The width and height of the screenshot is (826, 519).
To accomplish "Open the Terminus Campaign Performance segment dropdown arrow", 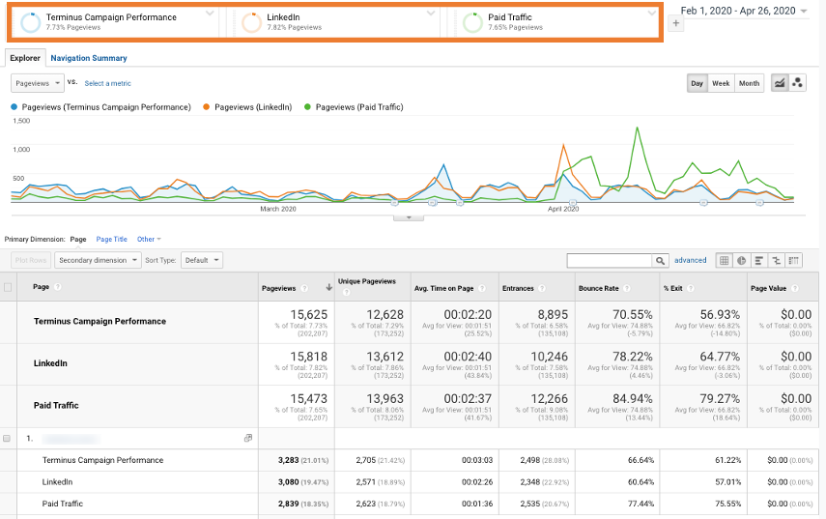I will pos(210,14).
